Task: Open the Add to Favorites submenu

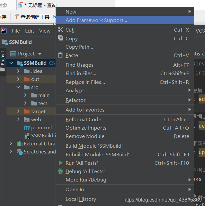Action: [125, 110]
